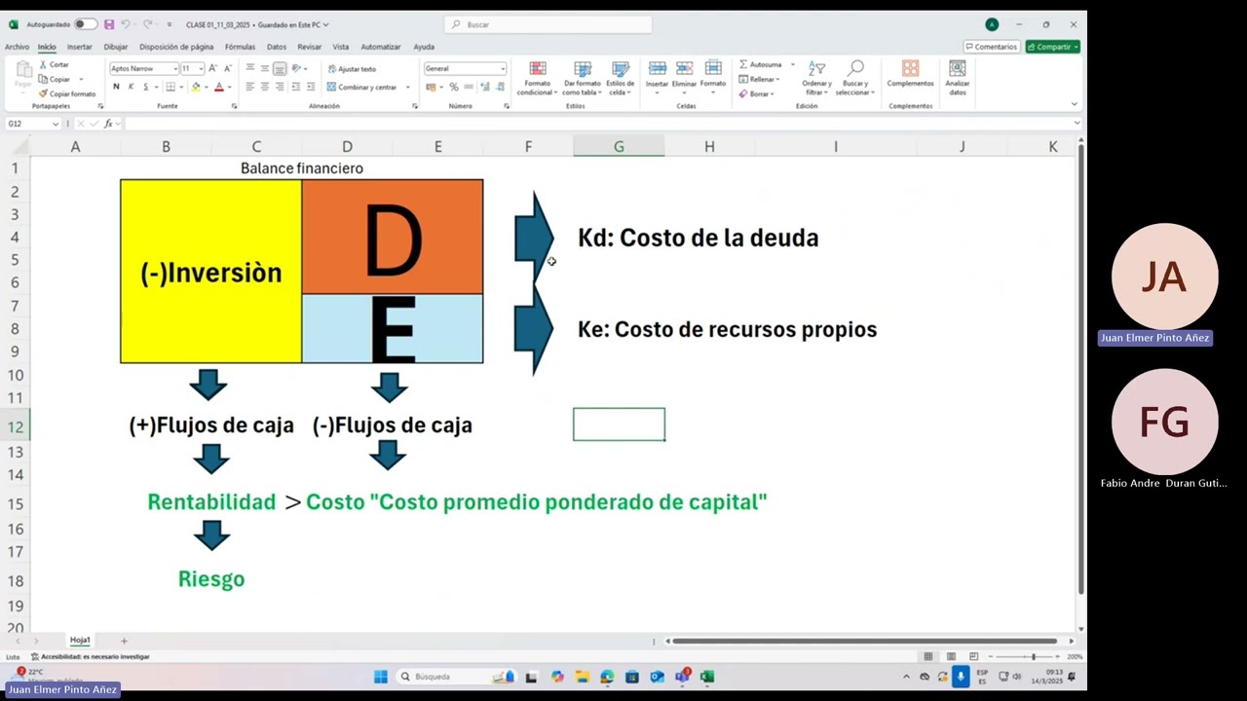The image size is (1247, 701).
Task: Toggle center horizontal alignment
Action: (265, 87)
